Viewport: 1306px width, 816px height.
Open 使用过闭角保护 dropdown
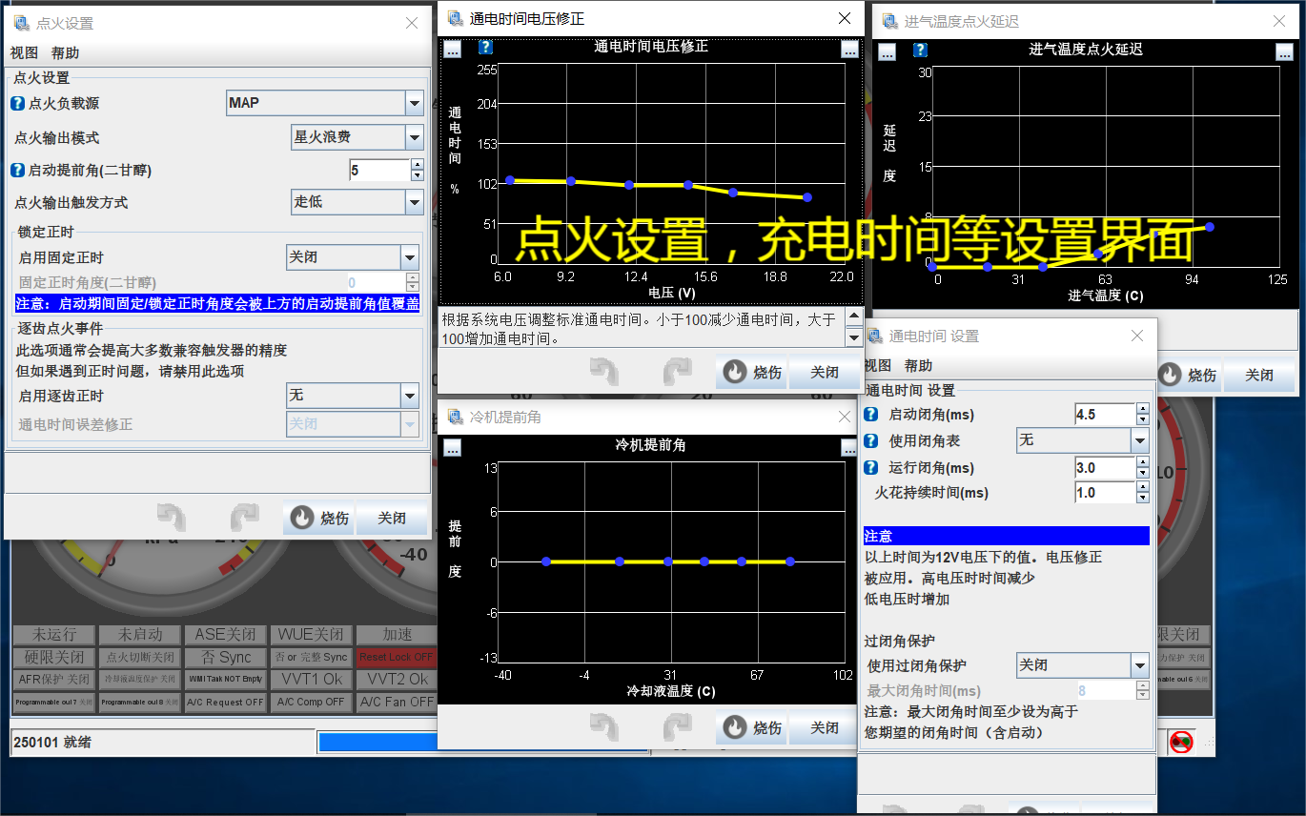(x=1140, y=665)
